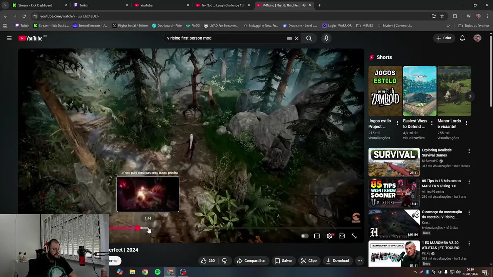Viewport: 493px width, 277px height.
Task: Seek the video progress bar at scrubber
Action: (x=138, y=228)
